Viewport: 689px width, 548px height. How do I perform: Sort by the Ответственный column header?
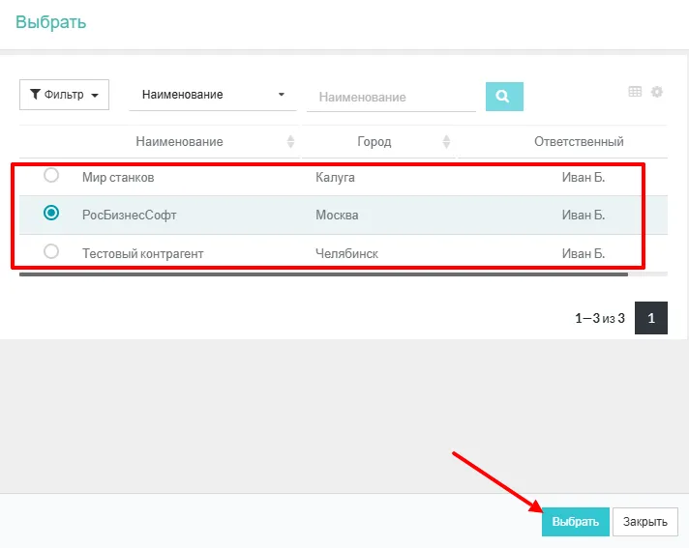pyautogui.click(x=579, y=142)
